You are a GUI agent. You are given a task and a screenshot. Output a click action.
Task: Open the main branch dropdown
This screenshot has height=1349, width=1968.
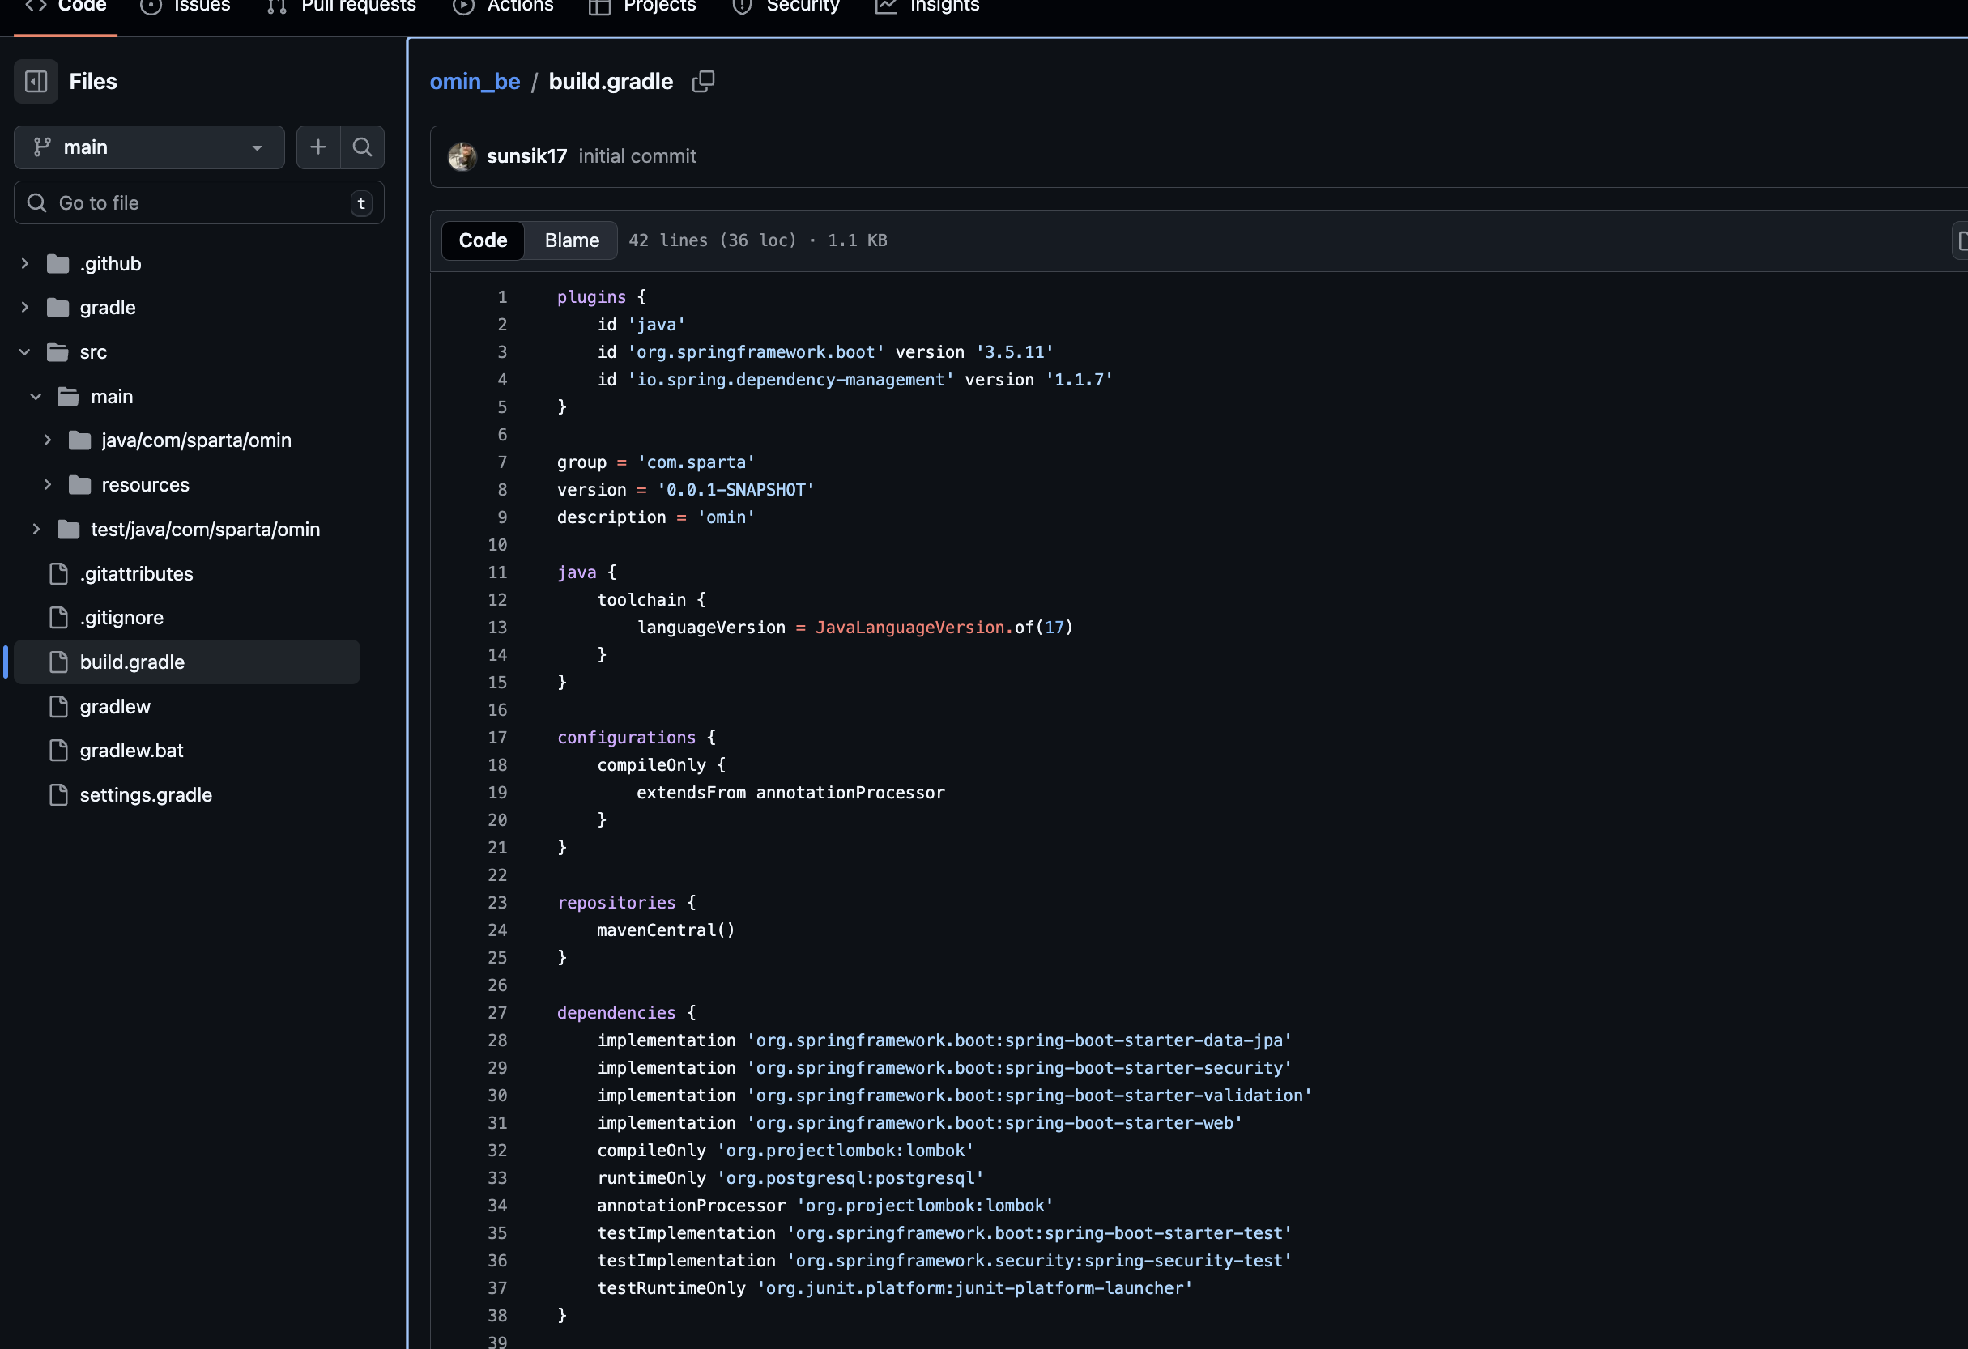tap(149, 147)
